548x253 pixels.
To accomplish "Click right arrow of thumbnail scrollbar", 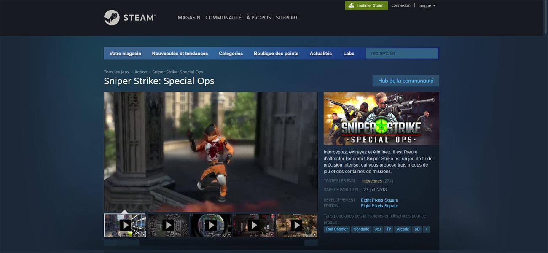I will click(x=311, y=242).
